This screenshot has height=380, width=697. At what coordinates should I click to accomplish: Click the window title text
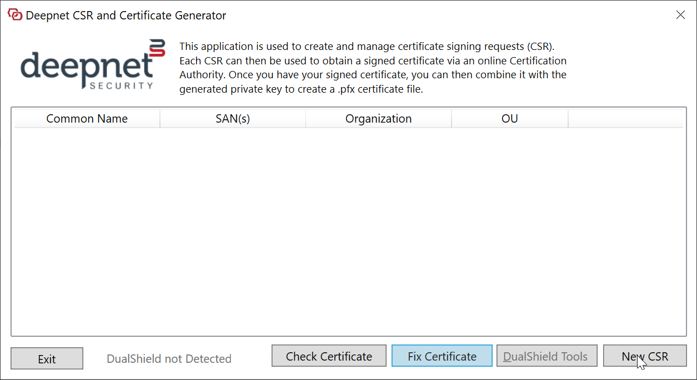click(126, 16)
